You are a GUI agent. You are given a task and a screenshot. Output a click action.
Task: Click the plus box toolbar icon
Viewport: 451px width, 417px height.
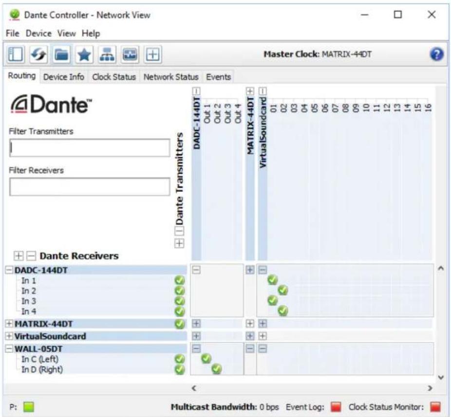click(x=153, y=54)
